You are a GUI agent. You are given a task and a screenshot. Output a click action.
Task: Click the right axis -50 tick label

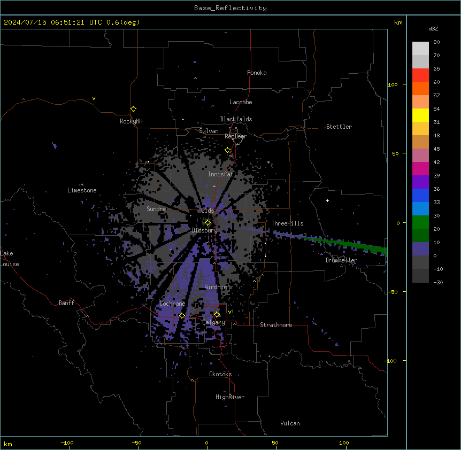click(393, 292)
